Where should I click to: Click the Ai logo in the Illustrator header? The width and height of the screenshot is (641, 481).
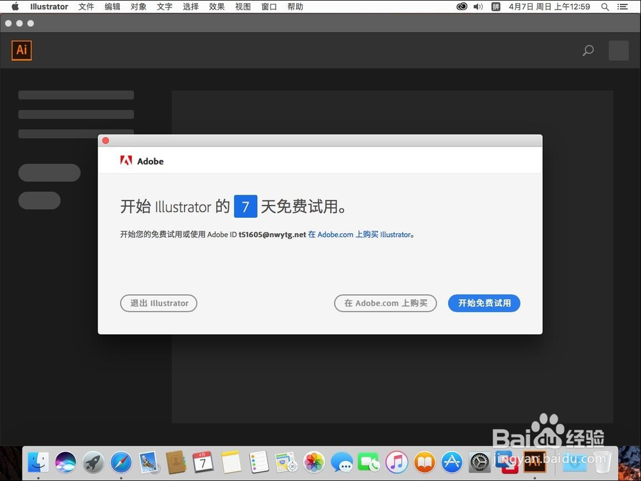click(x=22, y=50)
